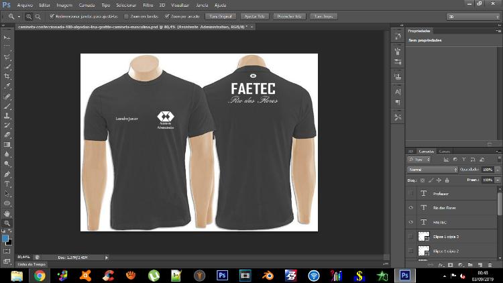Viewport: 503px width, 283px height.
Task: Select the Blur tool
Action: tap(7, 154)
